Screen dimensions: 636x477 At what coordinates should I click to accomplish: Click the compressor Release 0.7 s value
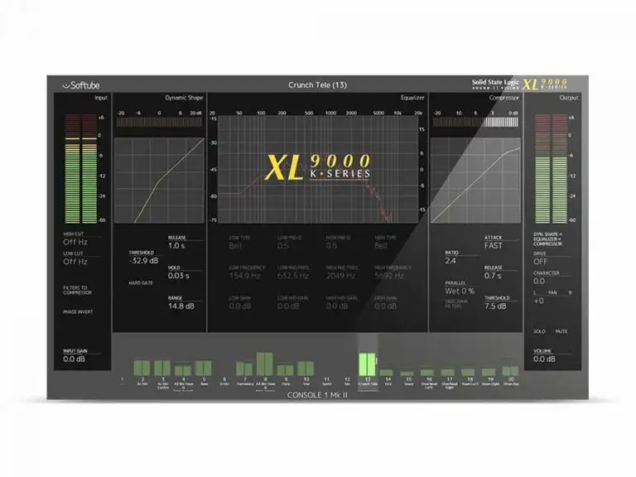pos(493,276)
